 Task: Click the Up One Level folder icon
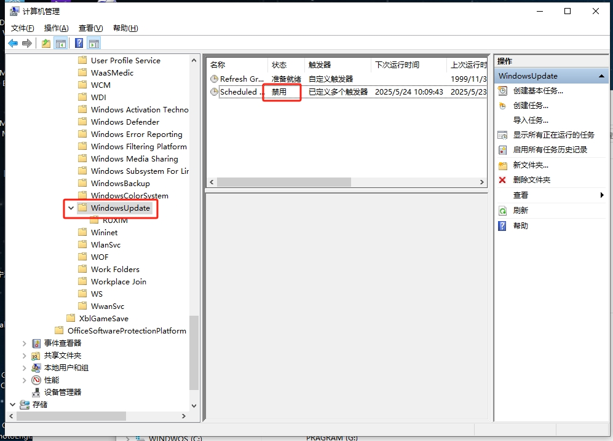pyautogui.click(x=46, y=43)
